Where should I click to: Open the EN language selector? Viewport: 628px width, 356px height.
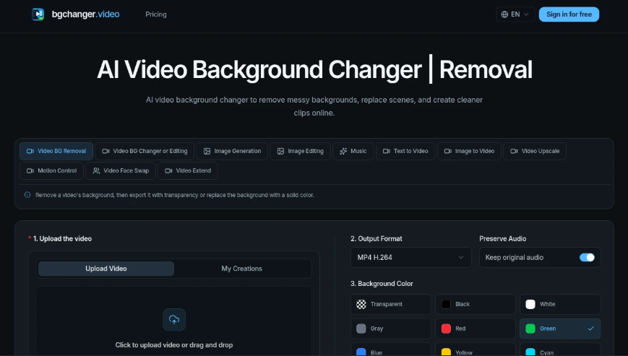pos(515,14)
